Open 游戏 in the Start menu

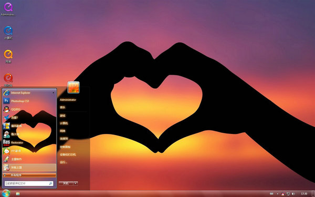point(62,116)
